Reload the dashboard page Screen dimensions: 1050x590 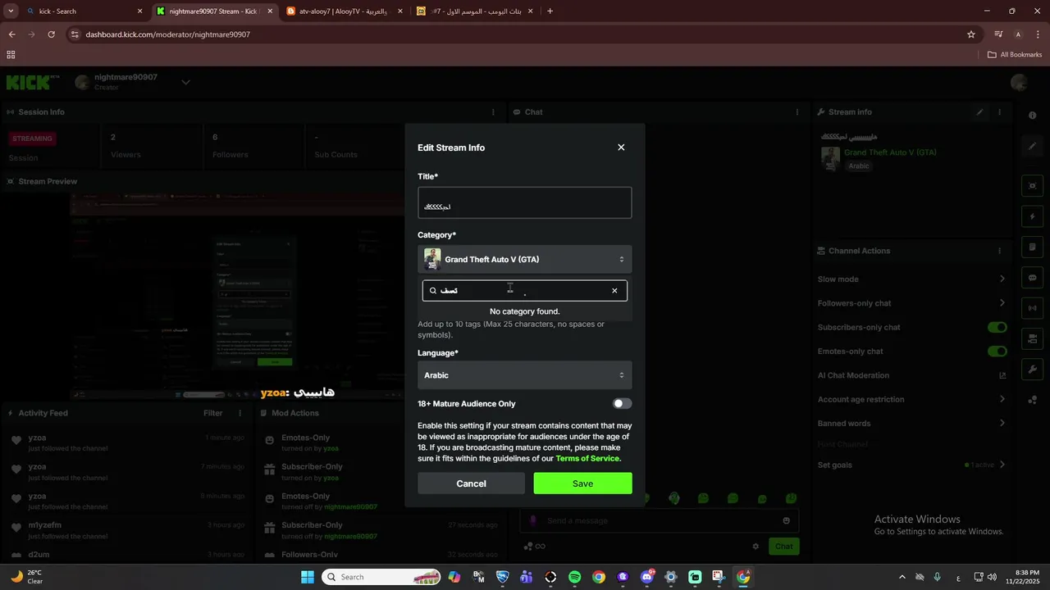click(x=51, y=34)
